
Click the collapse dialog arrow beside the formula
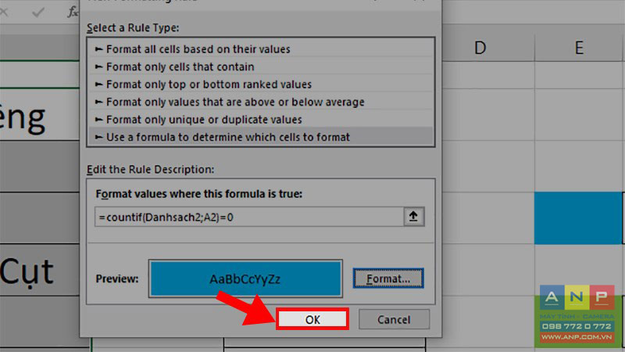click(414, 217)
